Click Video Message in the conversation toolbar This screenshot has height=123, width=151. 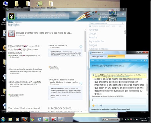click(109, 61)
